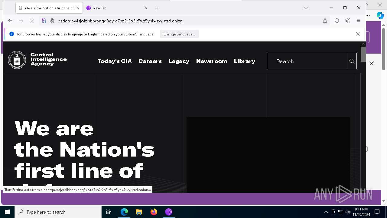Image resolution: width=387 pixels, height=218 pixels.
Task: Open the network status tray icon
Action: click(341, 212)
